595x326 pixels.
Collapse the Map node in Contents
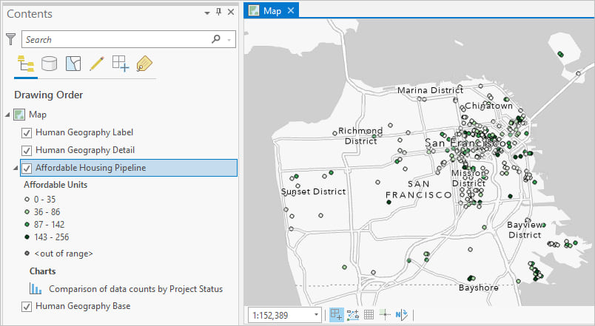7,115
